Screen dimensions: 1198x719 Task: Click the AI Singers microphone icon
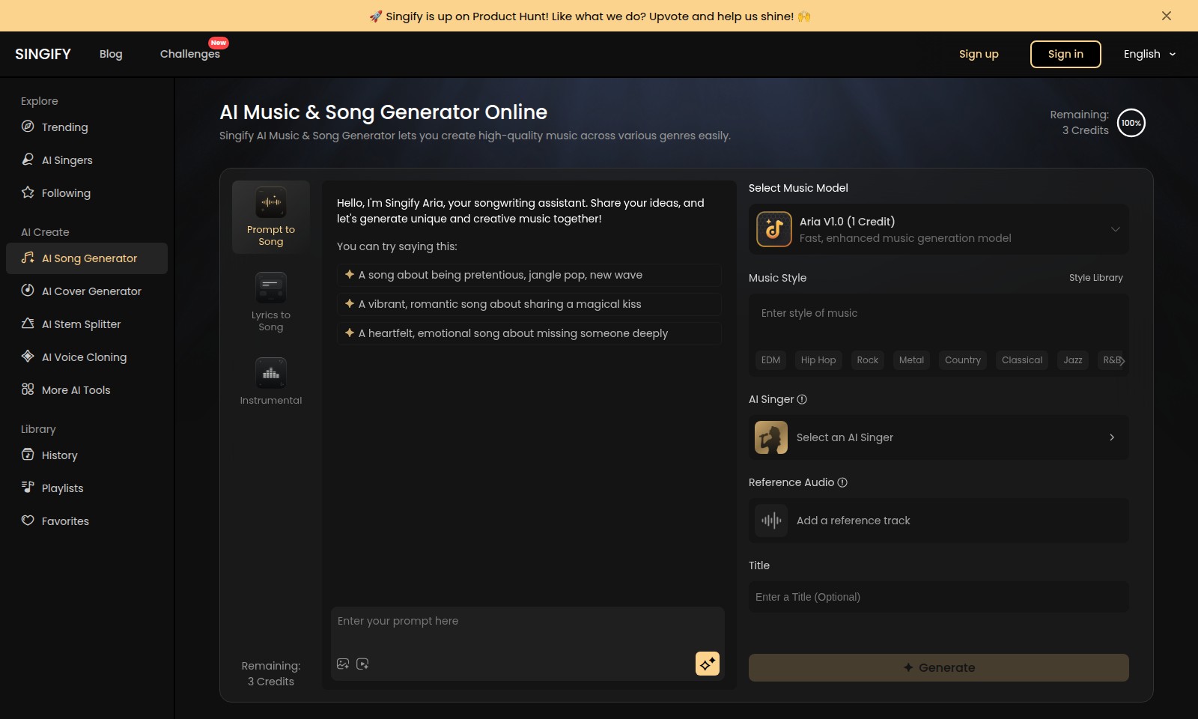(x=28, y=160)
